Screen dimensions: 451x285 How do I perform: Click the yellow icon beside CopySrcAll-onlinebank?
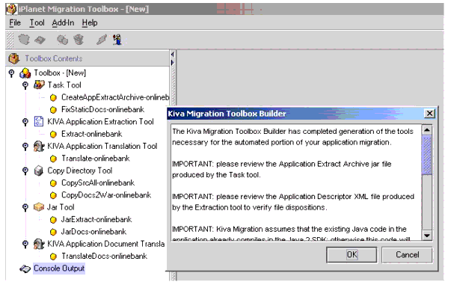coord(53,183)
